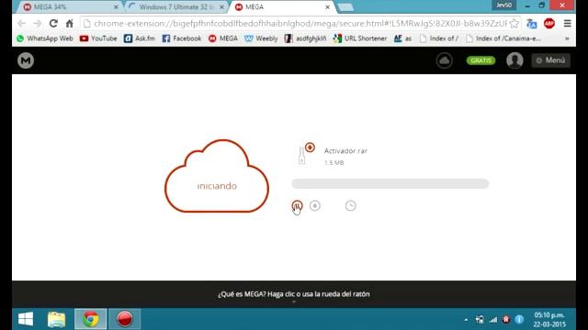This screenshot has height=330, width=588.
Task: Click the monitor tray icon left of signal bars
Action: coord(480,320)
